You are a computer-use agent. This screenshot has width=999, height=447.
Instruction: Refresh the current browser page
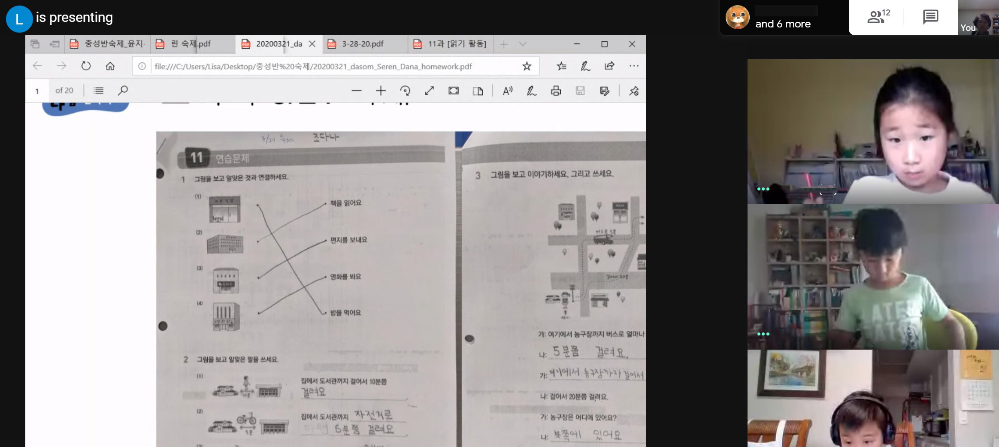(86, 66)
